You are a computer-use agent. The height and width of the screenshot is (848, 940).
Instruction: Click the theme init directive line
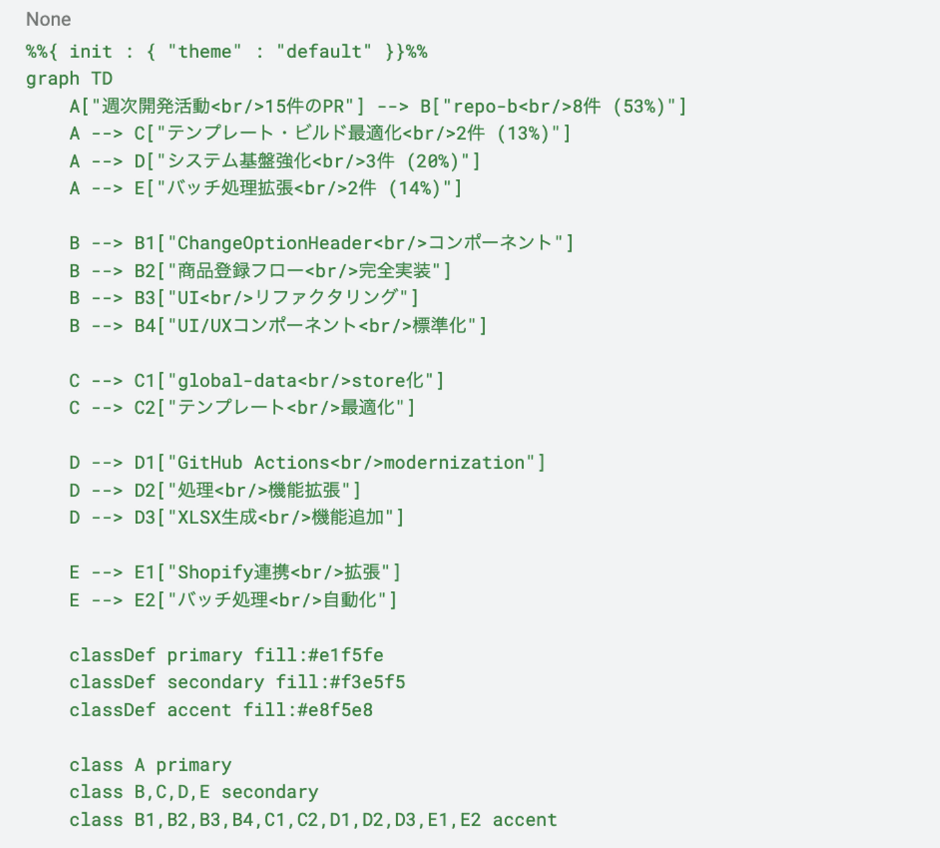[227, 52]
